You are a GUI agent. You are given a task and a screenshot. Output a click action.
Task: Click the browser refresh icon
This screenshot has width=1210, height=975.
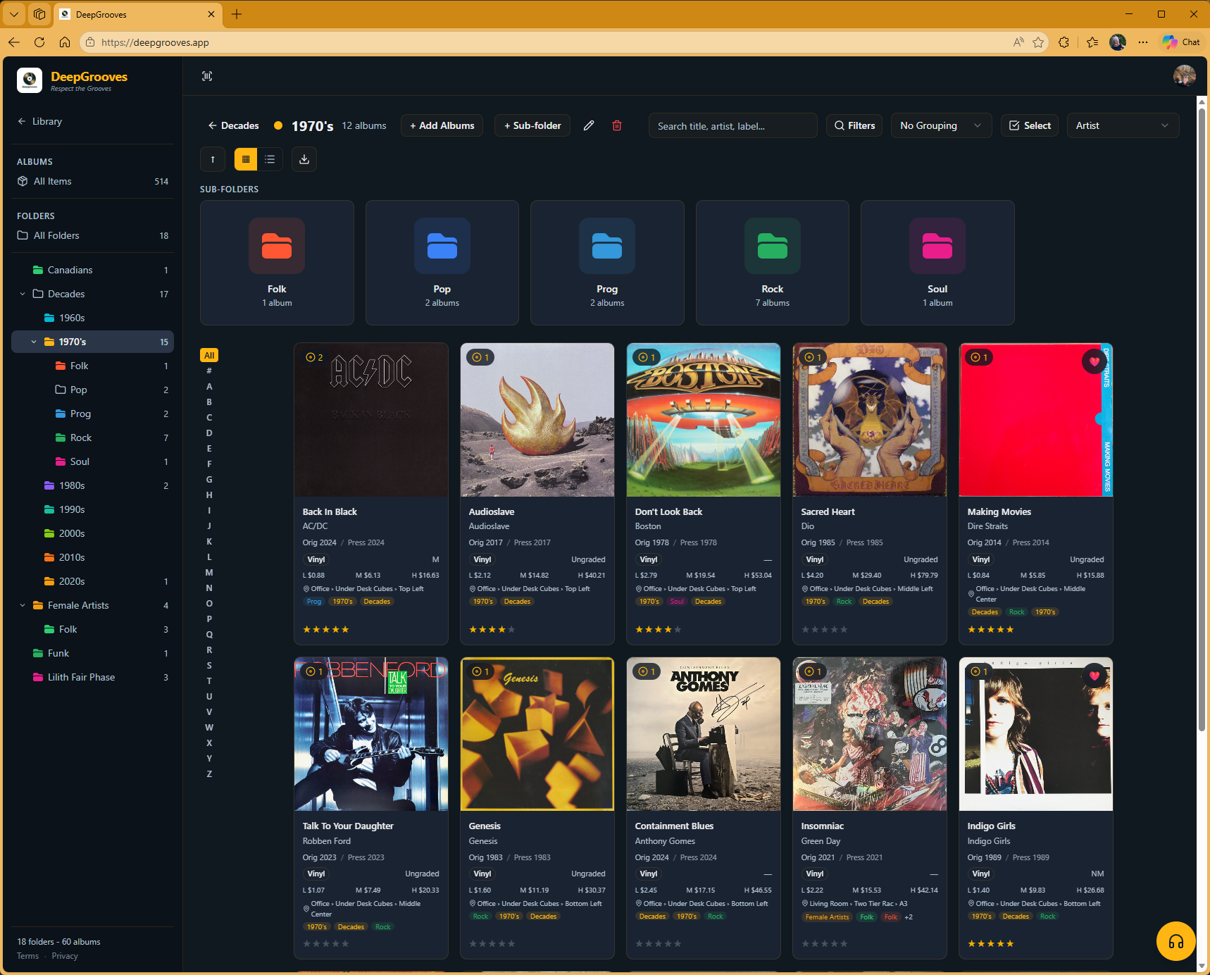39,42
